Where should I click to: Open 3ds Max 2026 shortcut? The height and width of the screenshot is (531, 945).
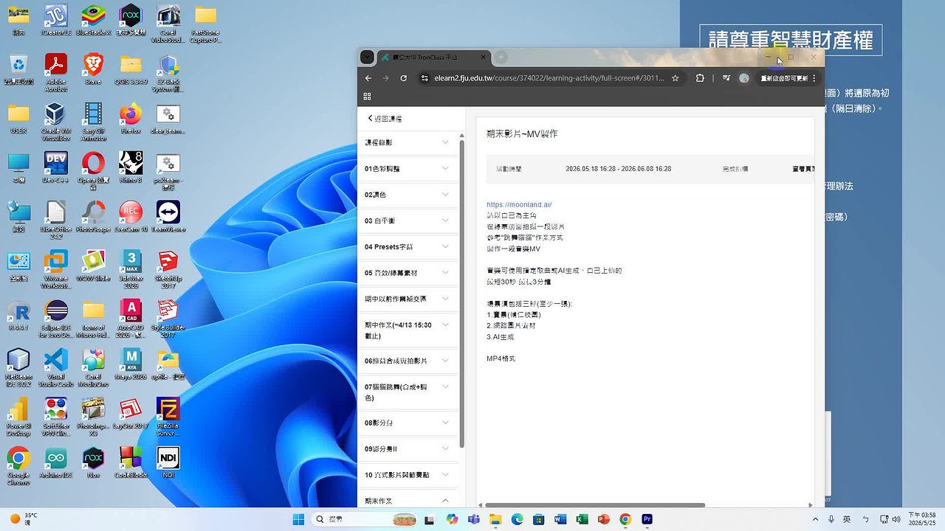click(x=131, y=269)
